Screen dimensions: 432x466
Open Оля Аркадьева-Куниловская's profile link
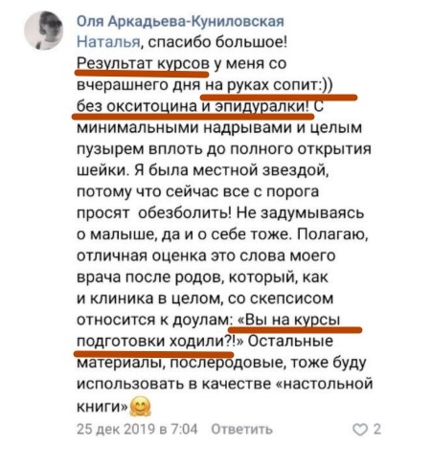tap(180, 21)
